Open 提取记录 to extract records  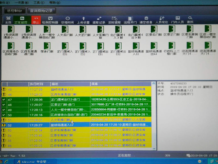pyautogui.click(x=99, y=20)
